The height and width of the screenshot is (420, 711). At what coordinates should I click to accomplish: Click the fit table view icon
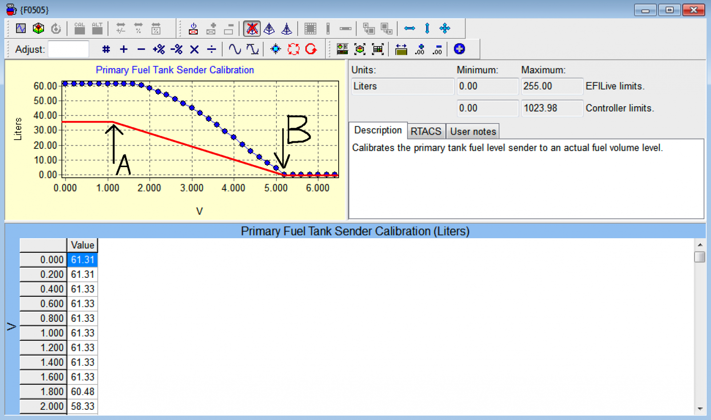378,49
